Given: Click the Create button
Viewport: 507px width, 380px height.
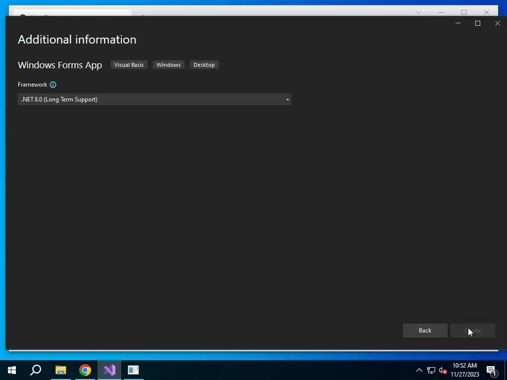Looking at the screenshot, I should (473, 330).
